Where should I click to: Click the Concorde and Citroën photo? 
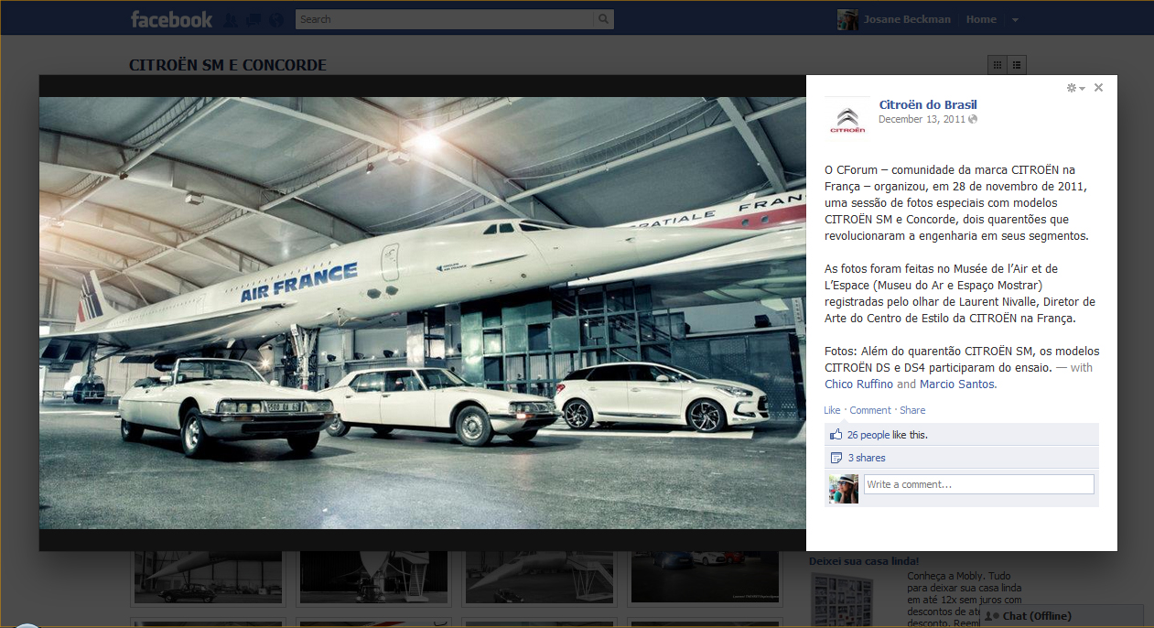pos(422,313)
